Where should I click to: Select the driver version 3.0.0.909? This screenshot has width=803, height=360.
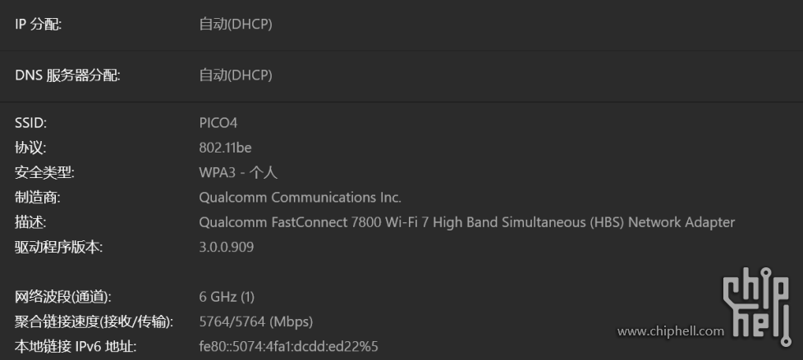[226, 247]
